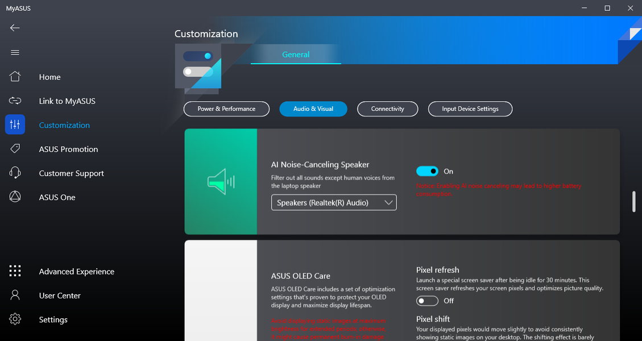Image resolution: width=642 pixels, height=341 pixels.
Task: Open Customer Support page
Action: coord(71,173)
